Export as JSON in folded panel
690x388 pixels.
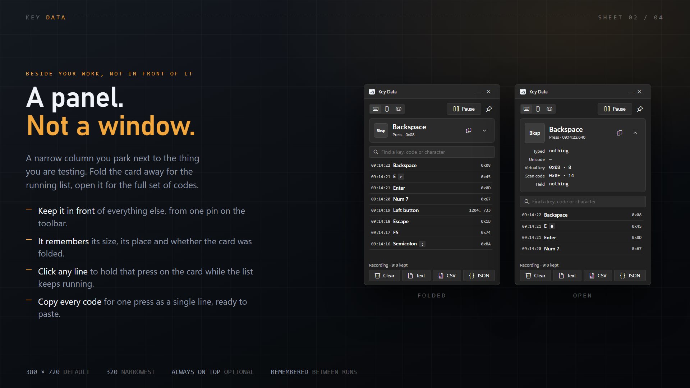click(x=479, y=276)
